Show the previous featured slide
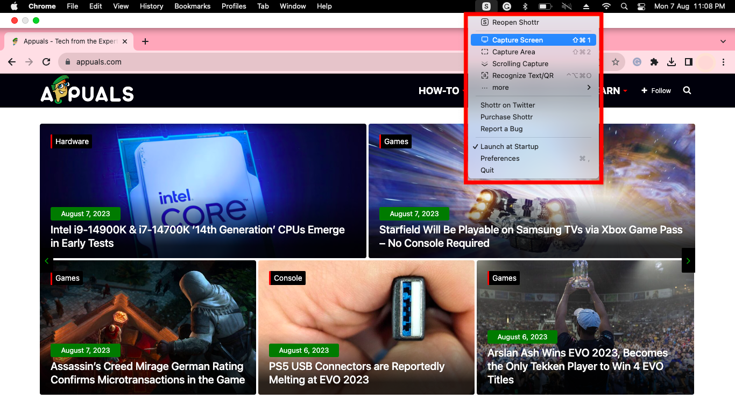735x413 pixels. click(x=47, y=261)
